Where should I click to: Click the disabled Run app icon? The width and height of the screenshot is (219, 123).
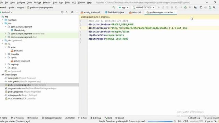click(158, 8)
